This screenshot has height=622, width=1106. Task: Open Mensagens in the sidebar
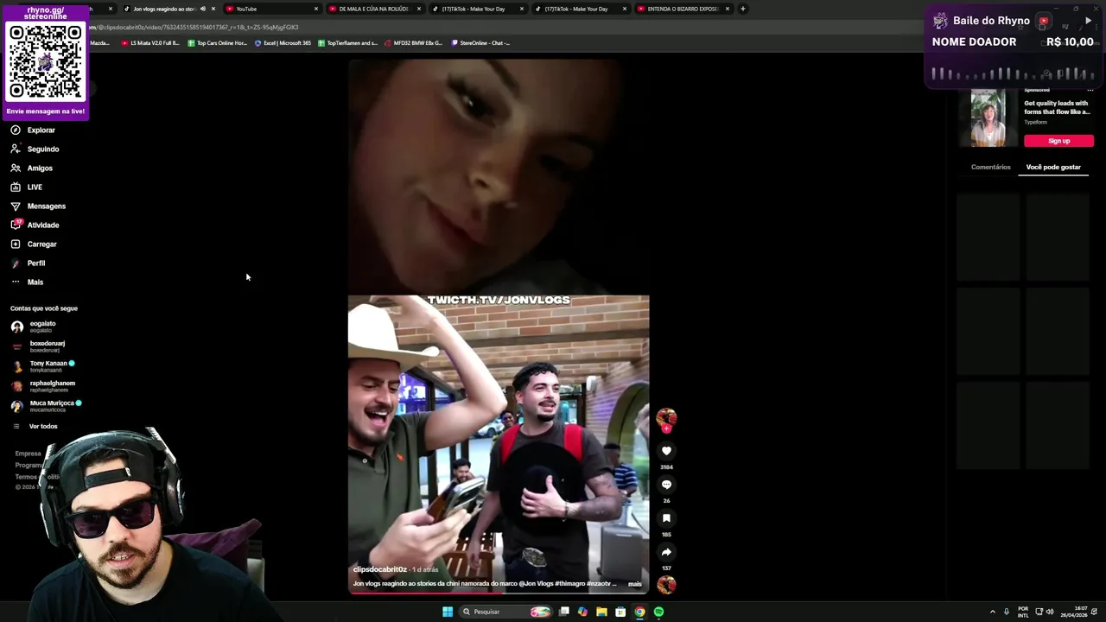click(38, 206)
